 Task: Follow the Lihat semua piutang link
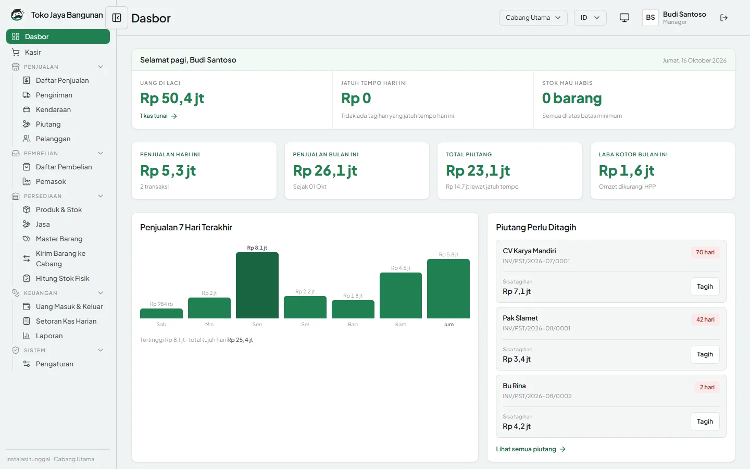point(531,449)
